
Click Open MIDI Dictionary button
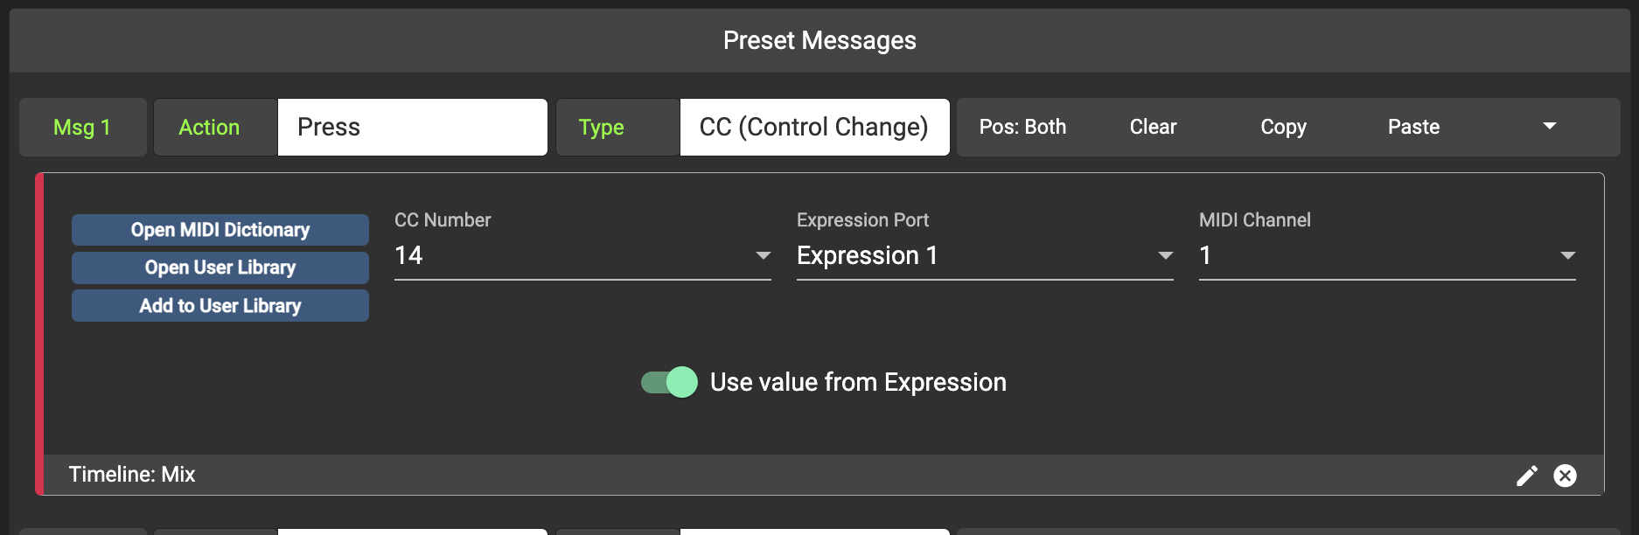220,230
